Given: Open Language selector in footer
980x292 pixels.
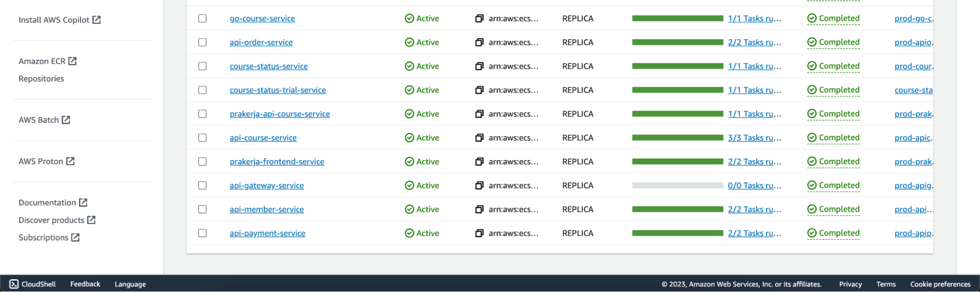Looking at the screenshot, I should tap(130, 285).
